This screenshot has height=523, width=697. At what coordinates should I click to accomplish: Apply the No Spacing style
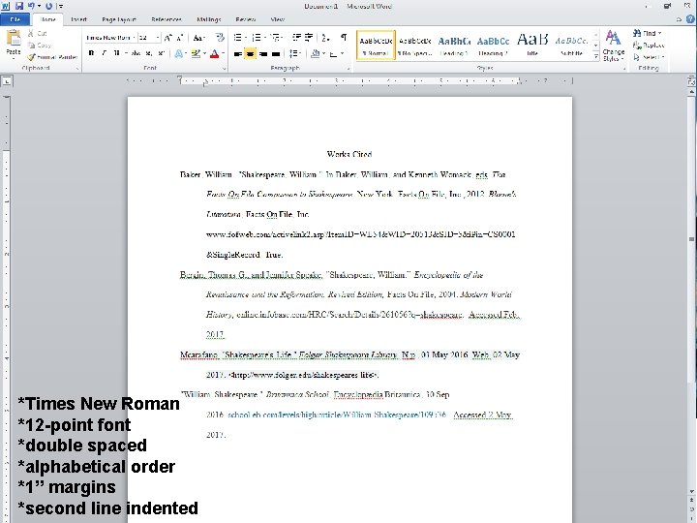(414, 45)
